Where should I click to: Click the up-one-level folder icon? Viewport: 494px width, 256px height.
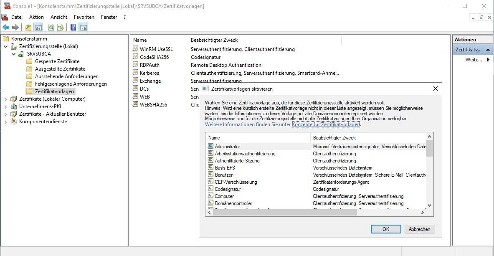coord(28,28)
